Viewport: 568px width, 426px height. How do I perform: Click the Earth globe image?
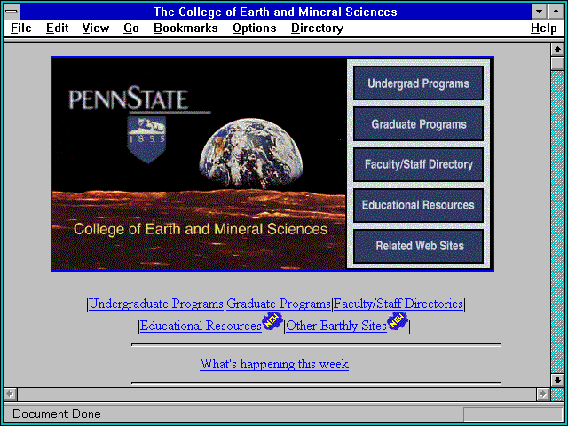click(250, 154)
